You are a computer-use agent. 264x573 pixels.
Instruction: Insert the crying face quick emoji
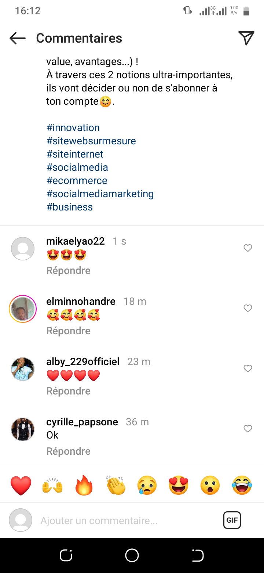(147, 485)
